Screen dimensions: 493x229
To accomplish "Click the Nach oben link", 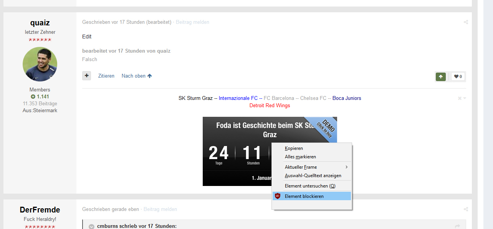I will pyautogui.click(x=137, y=76).
